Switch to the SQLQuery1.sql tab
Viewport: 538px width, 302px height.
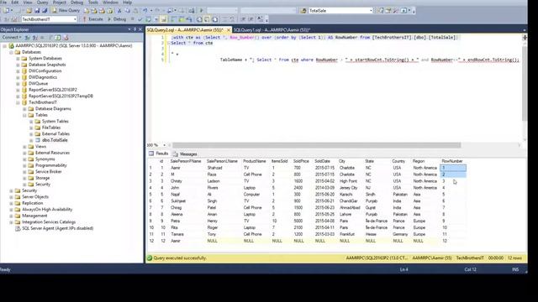[272, 30]
